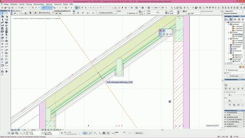Image resolution: width=245 pixels, height=138 pixels.
Task: Open the Planung menu
Action: coord(29,4)
